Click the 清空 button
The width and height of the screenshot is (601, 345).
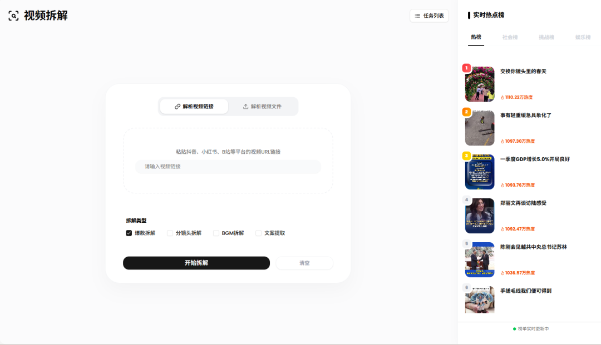304,263
